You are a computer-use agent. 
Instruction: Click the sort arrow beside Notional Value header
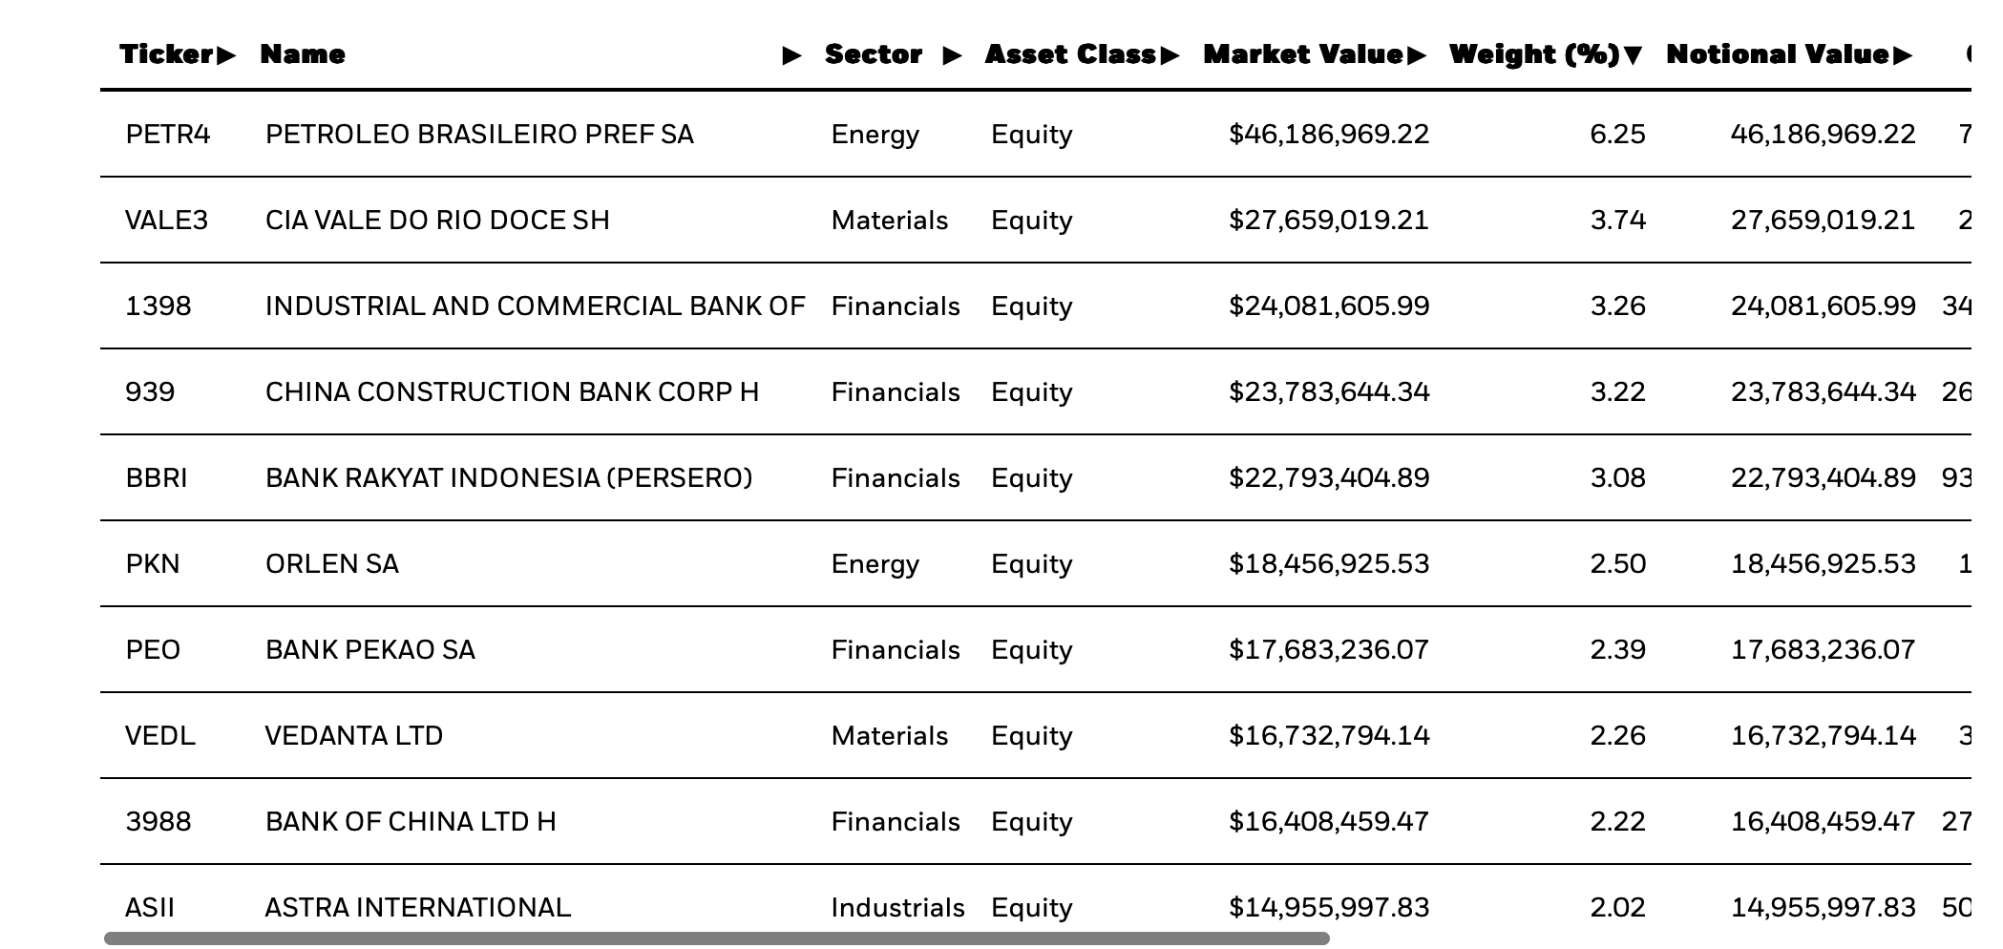[1900, 55]
